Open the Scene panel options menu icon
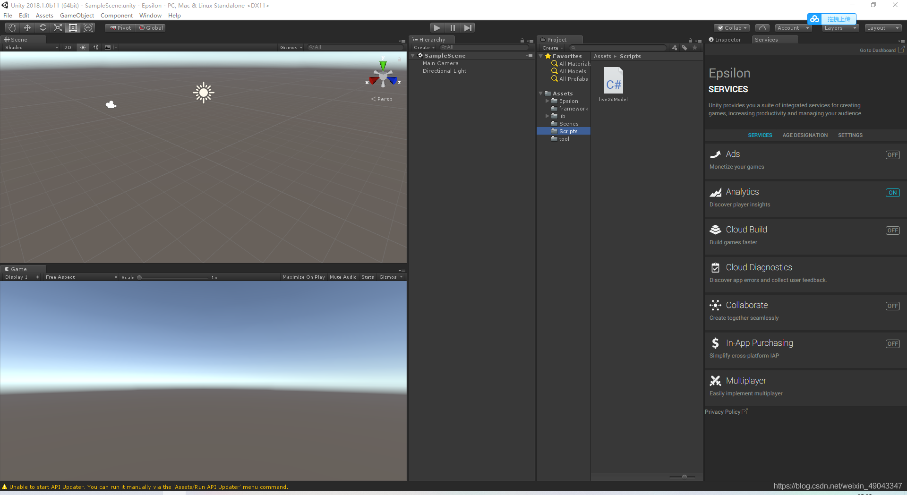The width and height of the screenshot is (907, 495). (402, 41)
